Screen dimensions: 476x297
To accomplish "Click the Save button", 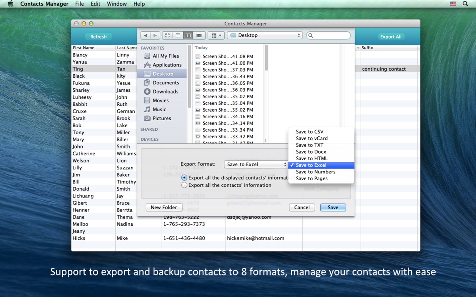I will (333, 207).
